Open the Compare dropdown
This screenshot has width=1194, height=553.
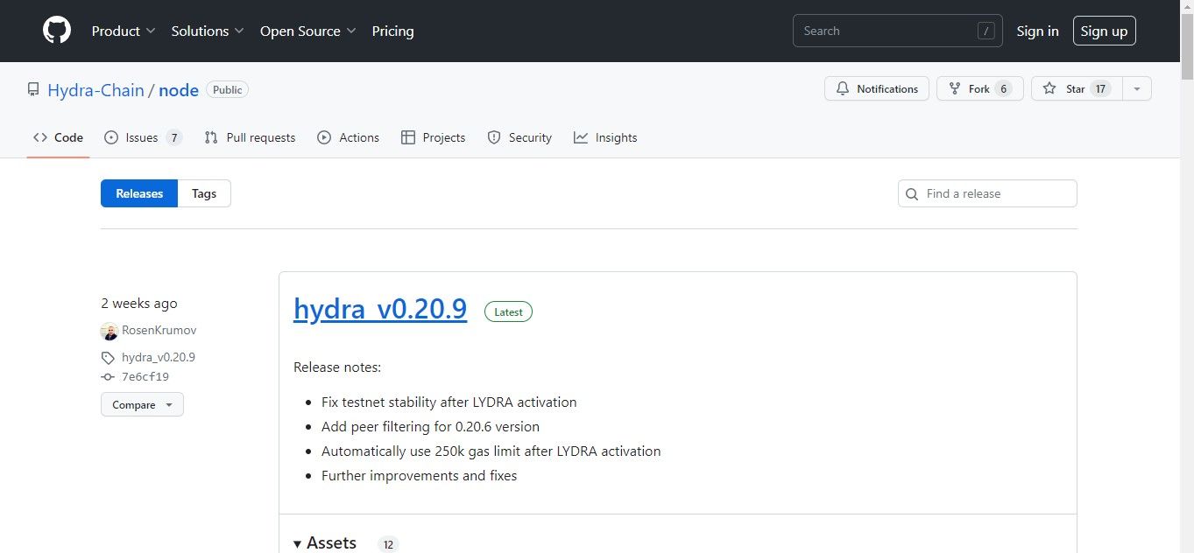[x=141, y=404]
